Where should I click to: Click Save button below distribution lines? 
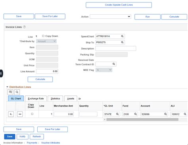pos(19,129)
